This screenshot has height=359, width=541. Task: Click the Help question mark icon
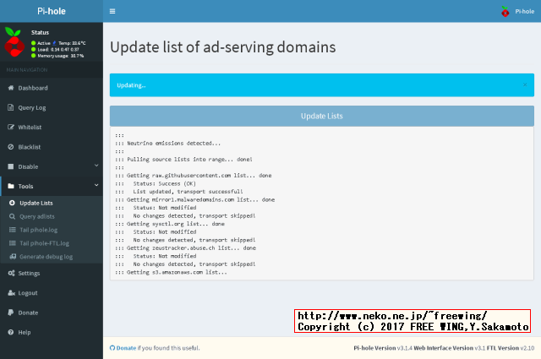point(11,332)
